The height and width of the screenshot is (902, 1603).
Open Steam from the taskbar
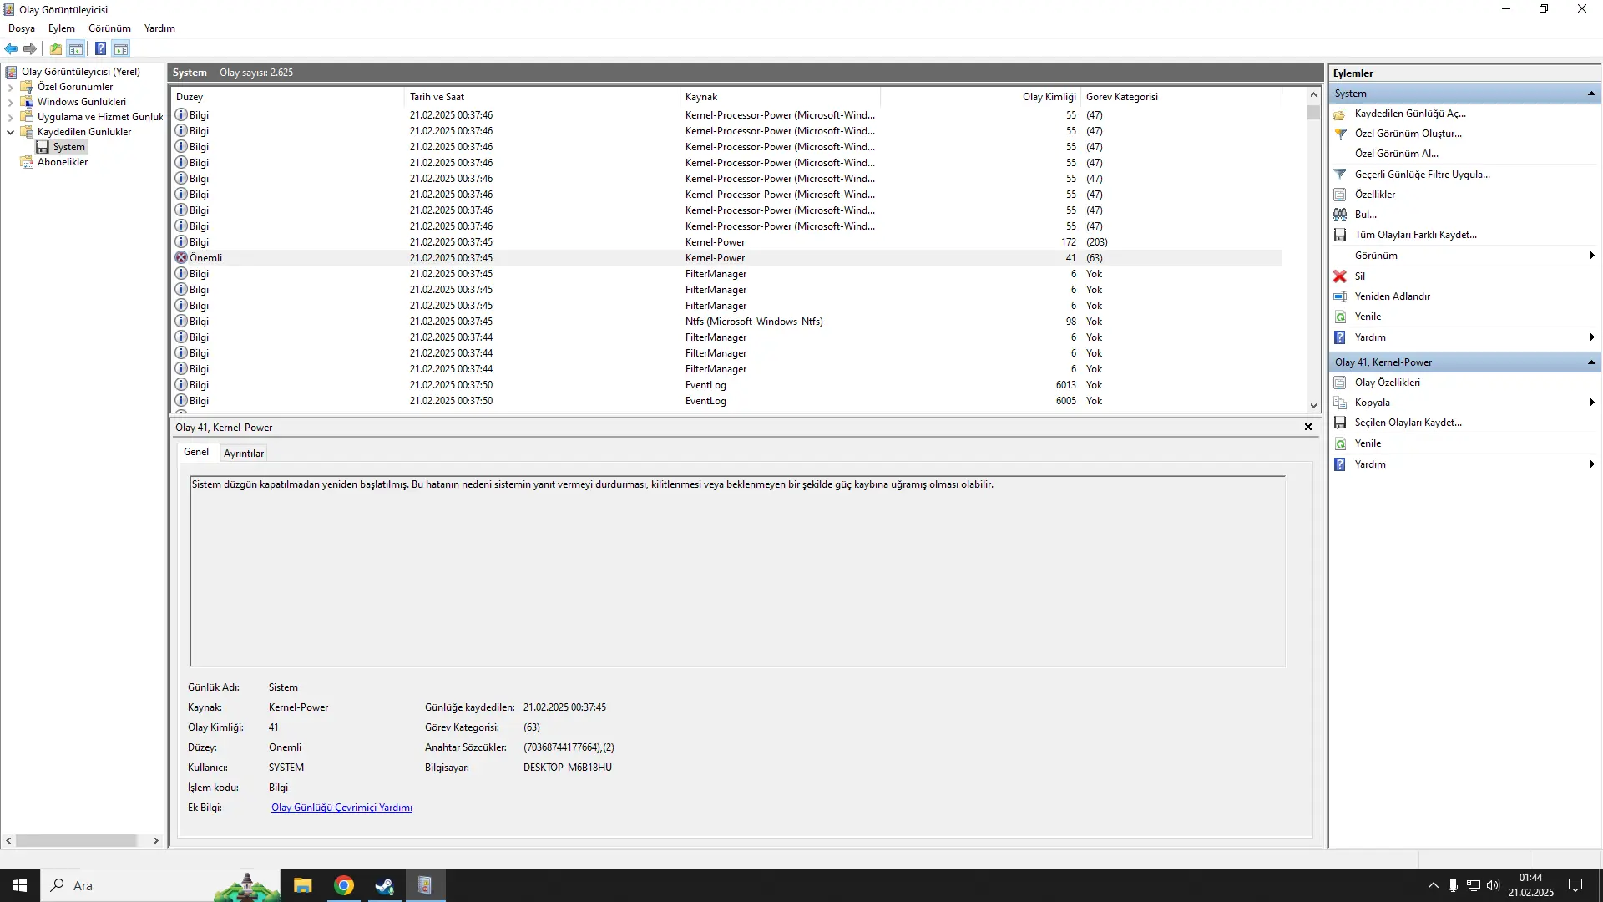click(384, 885)
